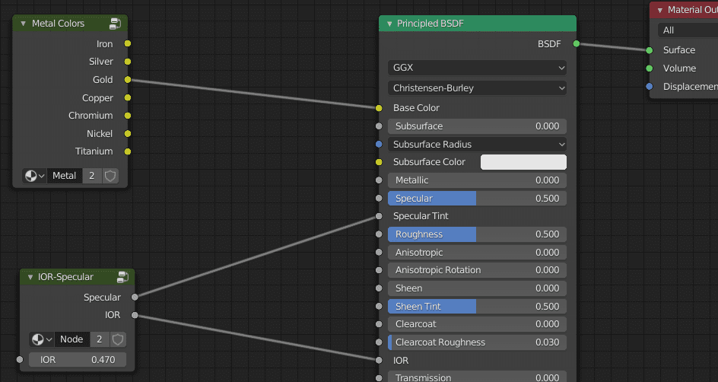Screen dimensions: 718x382
Task: Open the All target dropdown on Material Output
Action: pyautogui.click(x=688, y=30)
